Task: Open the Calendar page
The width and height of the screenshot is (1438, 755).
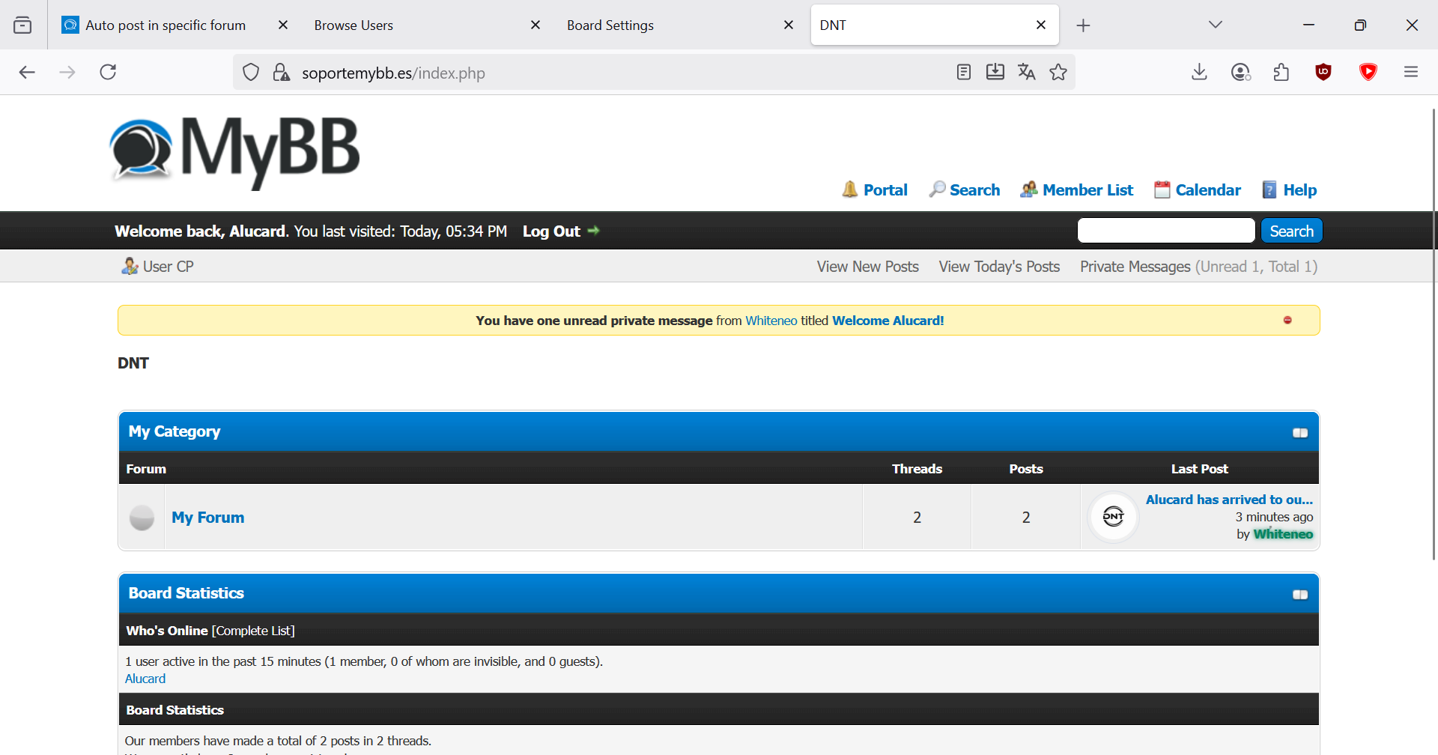Action: coord(1207,190)
